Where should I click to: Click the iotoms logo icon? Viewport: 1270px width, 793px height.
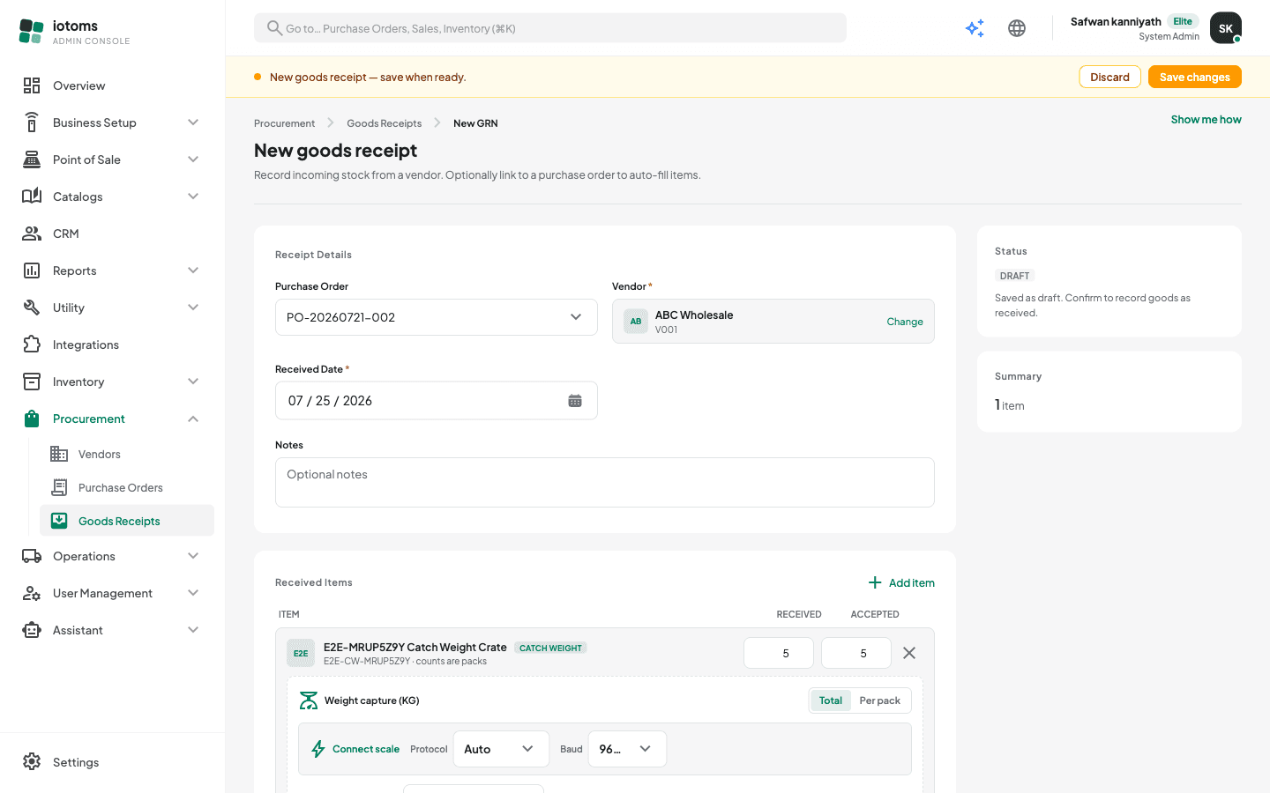31,32
